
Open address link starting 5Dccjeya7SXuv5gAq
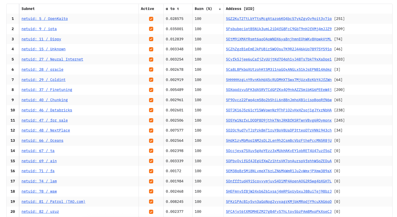279,151
